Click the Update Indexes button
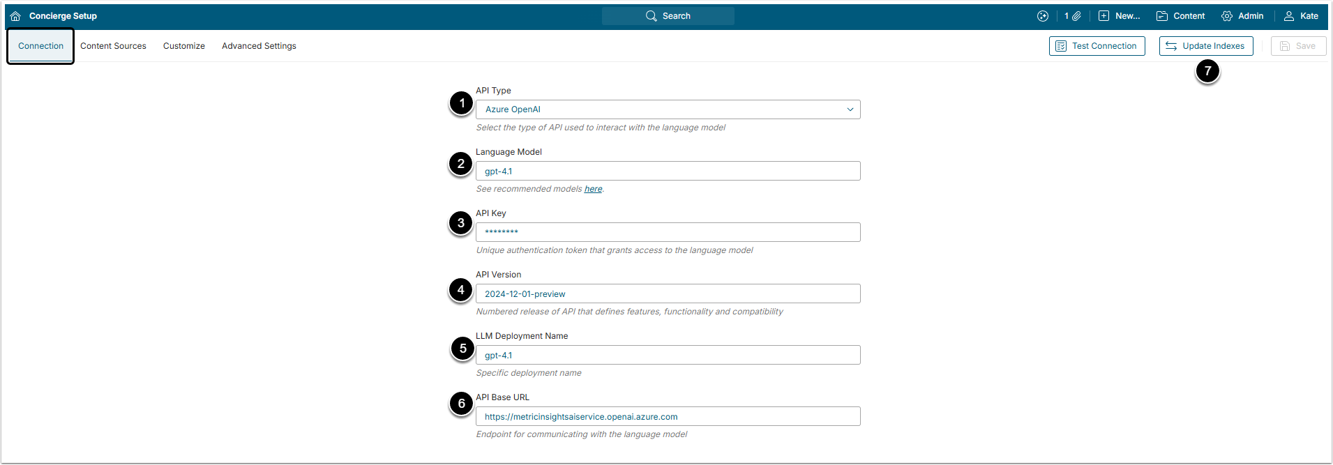The width and height of the screenshot is (1333, 465). coord(1206,46)
